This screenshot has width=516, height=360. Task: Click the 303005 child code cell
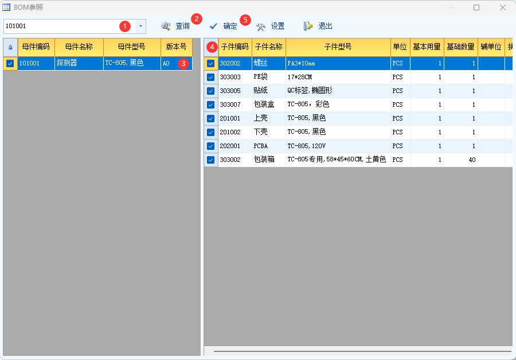(x=235, y=91)
